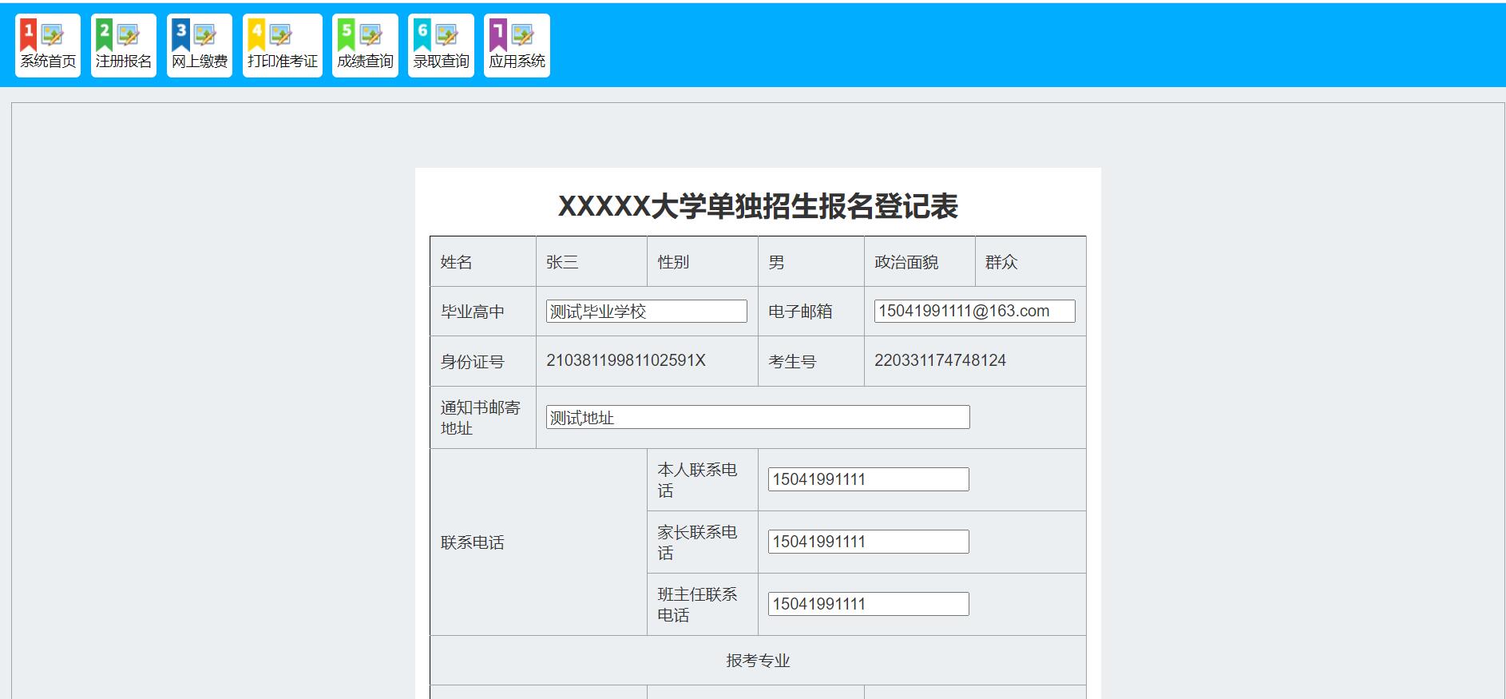Click the ID number 21038119981102591X
The height and width of the screenshot is (699, 1506).
626,360
